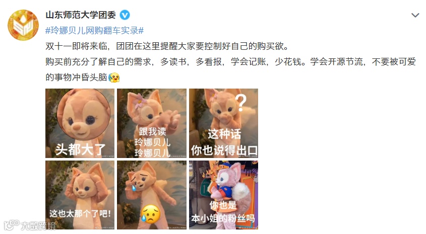This screenshot has height=234, width=426.
Task: Open the crying sad emoji meme image
Action: coord(152,195)
